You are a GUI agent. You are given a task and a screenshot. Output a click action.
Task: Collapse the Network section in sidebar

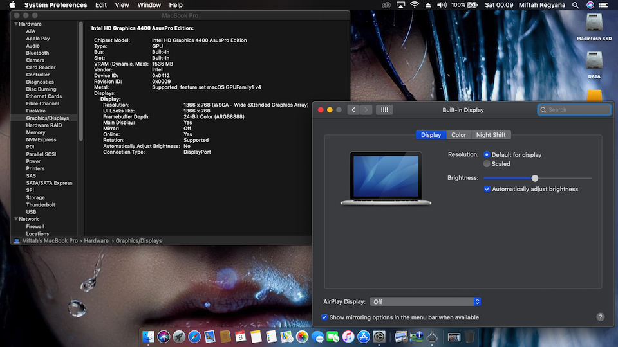(15, 219)
